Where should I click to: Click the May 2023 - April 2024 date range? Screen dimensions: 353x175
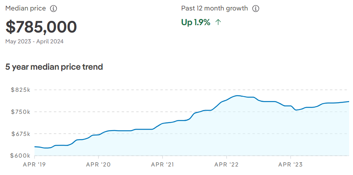[x=34, y=41]
